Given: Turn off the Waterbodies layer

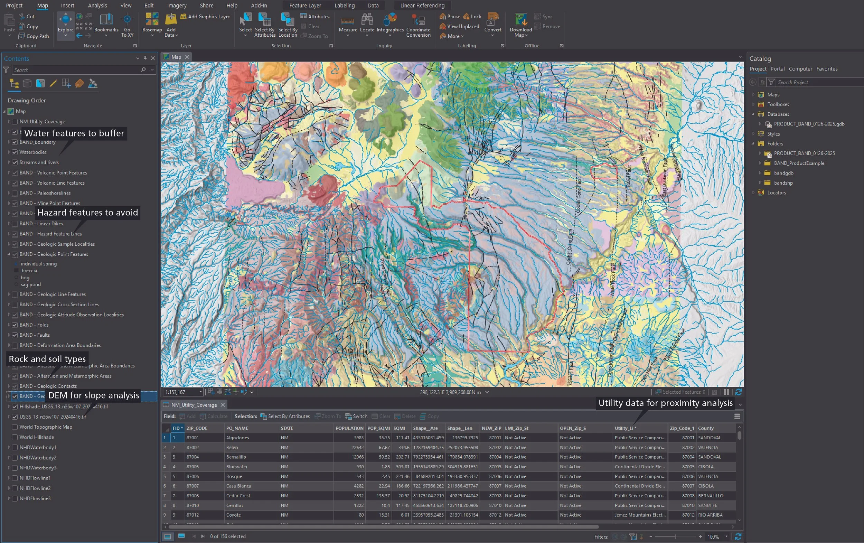Looking at the screenshot, I should pyautogui.click(x=15, y=152).
